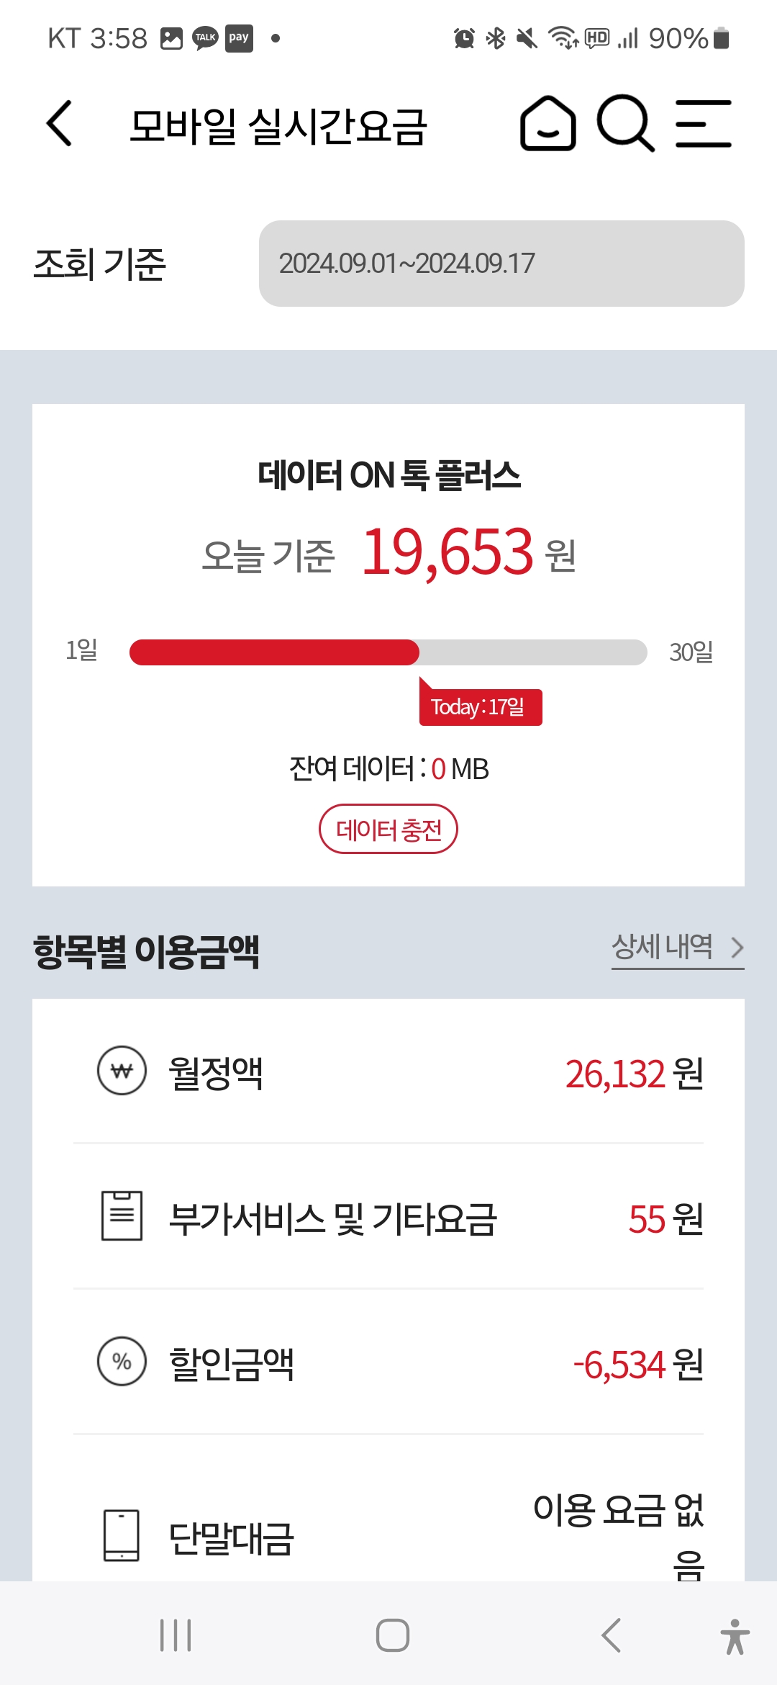Tap the document icon for 부가서비스
This screenshot has width=777, height=1685.
(122, 1216)
